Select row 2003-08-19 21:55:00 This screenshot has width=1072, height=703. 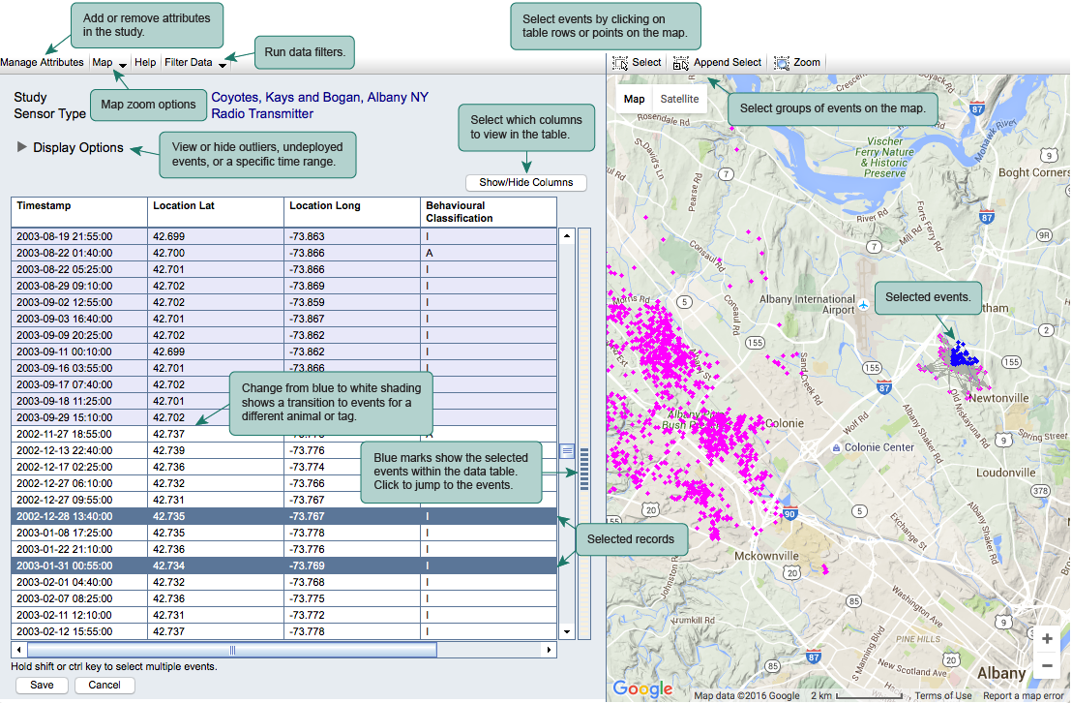coord(283,236)
